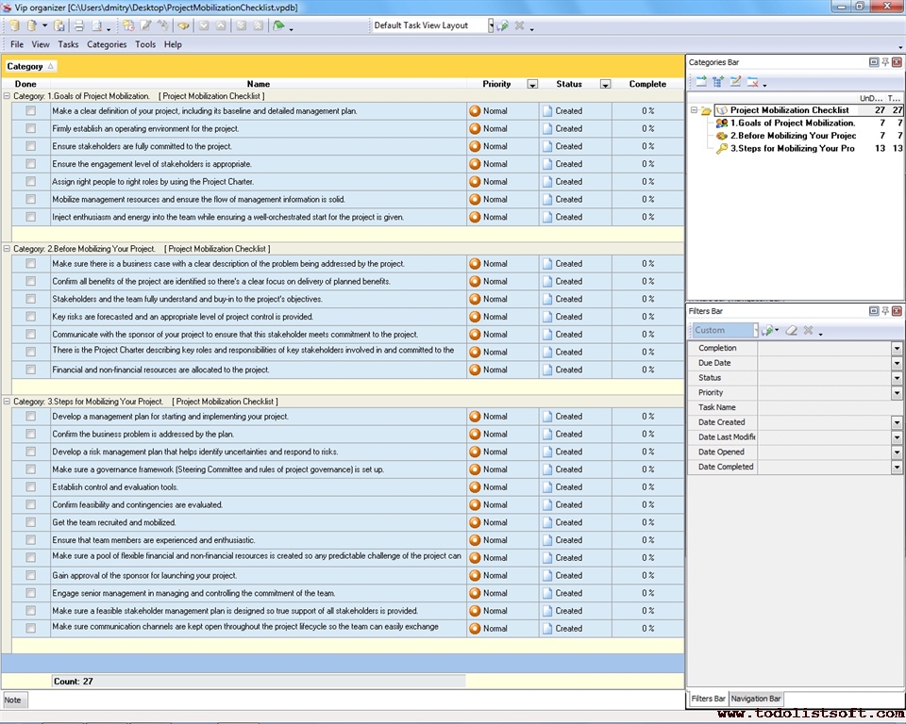Pin the Categories Bar panel
The width and height of the screenshot is (906, 724).
point(885,62)
